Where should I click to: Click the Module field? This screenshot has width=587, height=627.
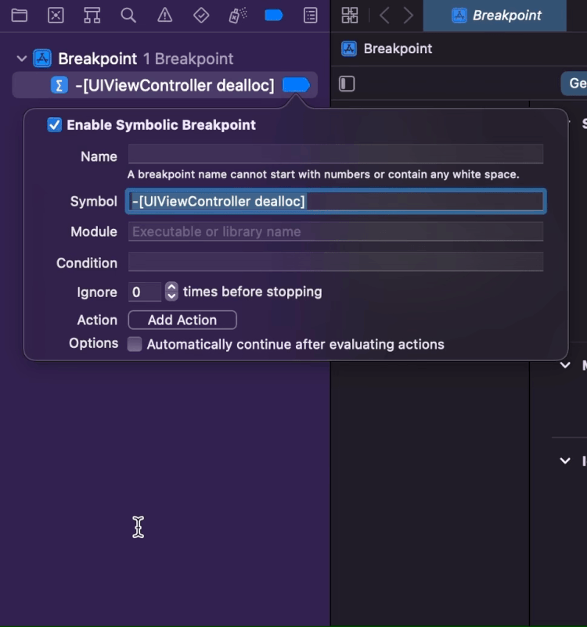tap(336, 231)
